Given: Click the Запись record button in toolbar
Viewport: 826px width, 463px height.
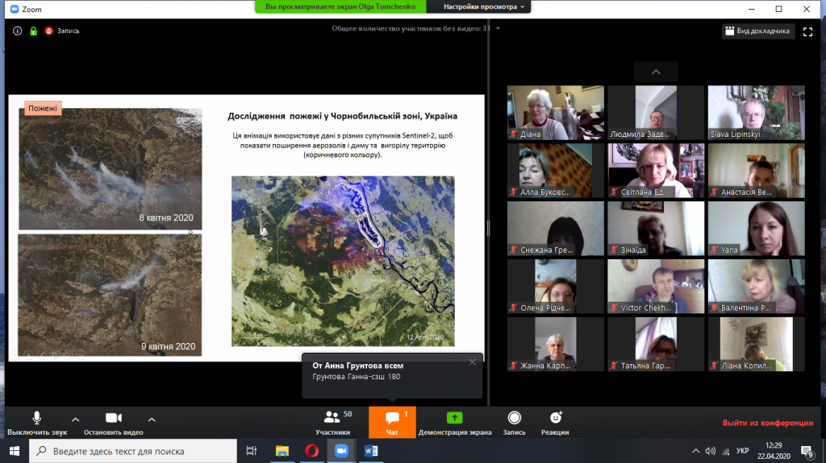Looking at the screenshot, I should pos(514,423).
